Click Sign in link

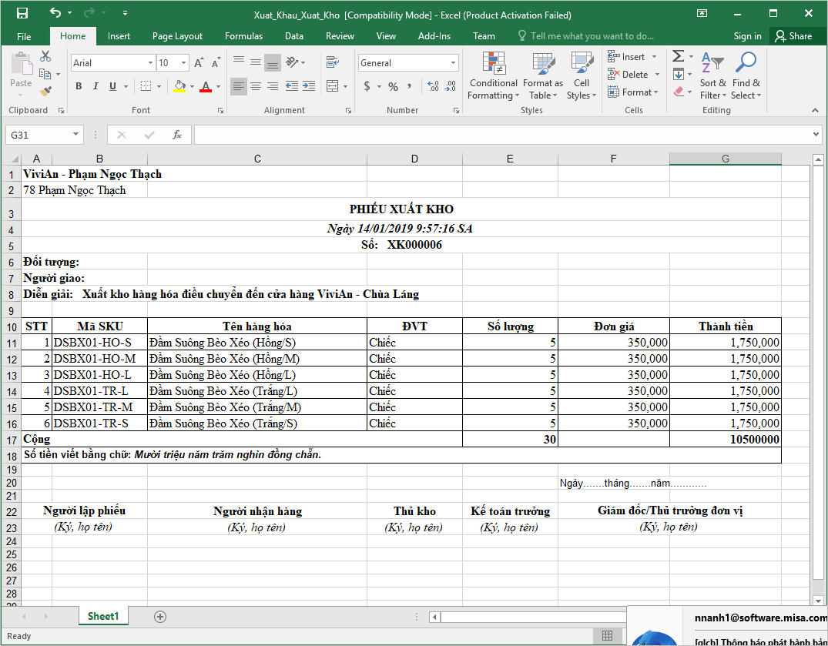tap(747, 36)
